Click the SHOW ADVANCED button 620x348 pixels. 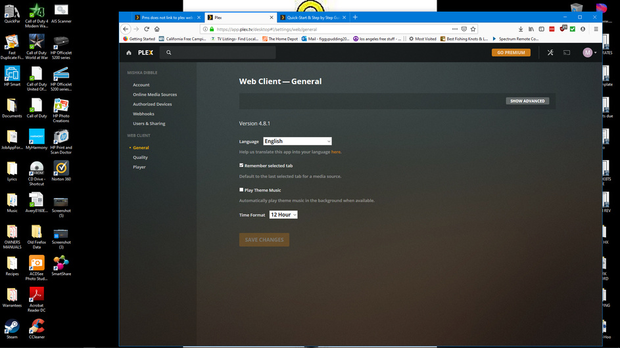pos(527,101)
